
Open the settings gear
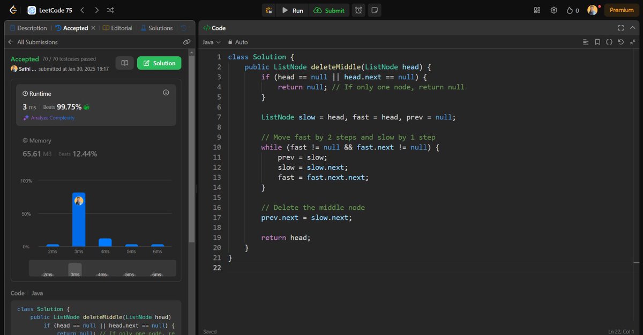tap(554, 10)
